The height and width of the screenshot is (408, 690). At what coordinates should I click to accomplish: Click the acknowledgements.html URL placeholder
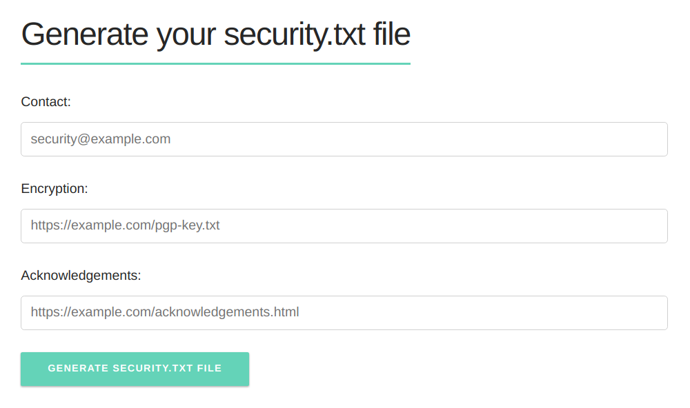[165, 313]
